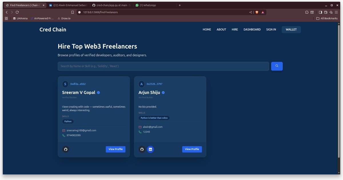Click the envelope icon beside sreeramvg100@gmail.com
343x180 pixels.
[64, 130]
